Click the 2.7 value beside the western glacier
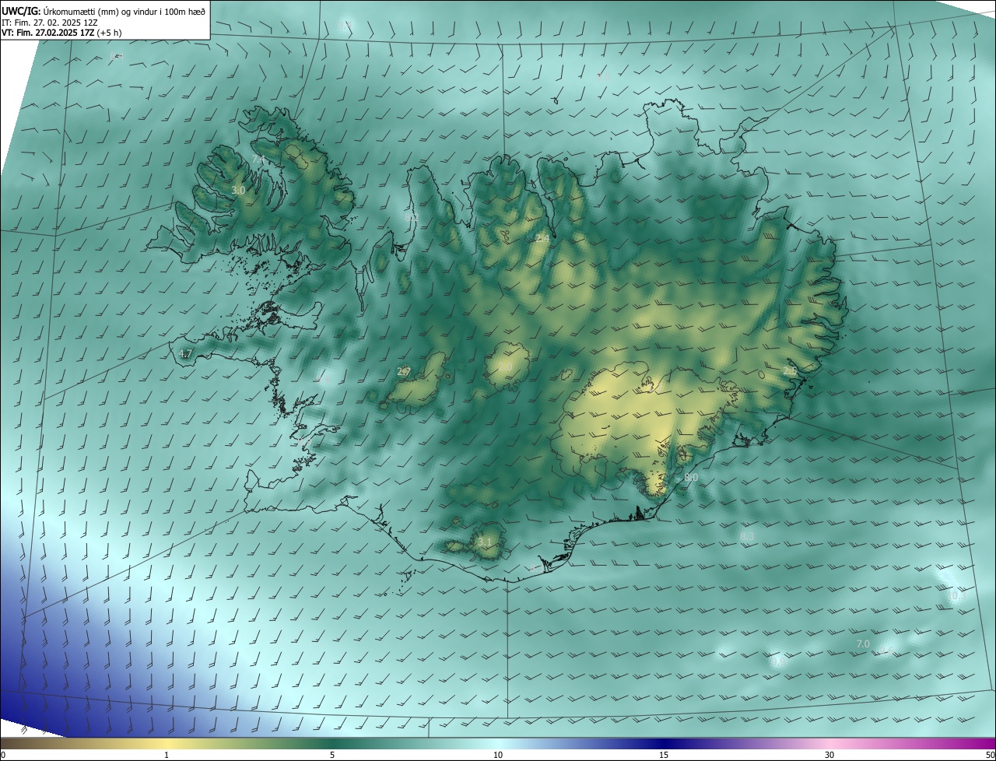Image resolution: width=996 pixels, height=761 pixels. coord(404,372)
